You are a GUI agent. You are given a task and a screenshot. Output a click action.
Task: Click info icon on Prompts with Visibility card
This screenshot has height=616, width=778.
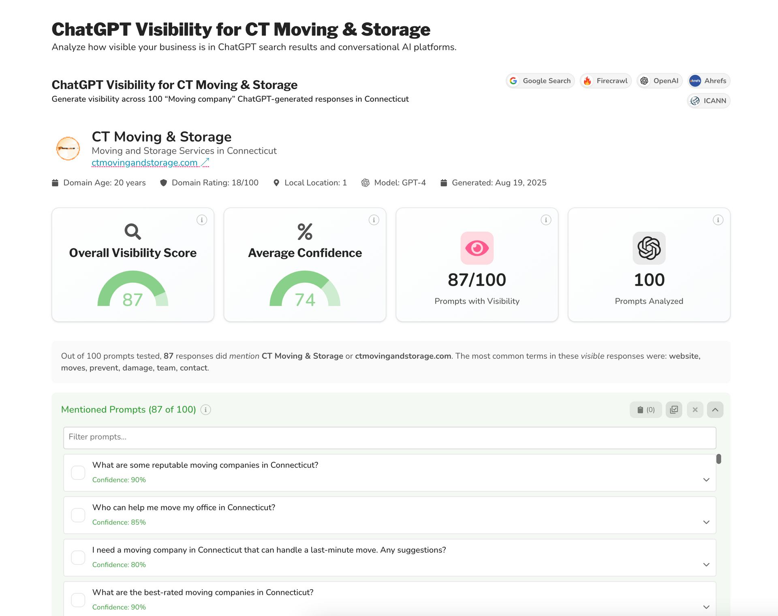pyautogui.click(x=546, y=220)
